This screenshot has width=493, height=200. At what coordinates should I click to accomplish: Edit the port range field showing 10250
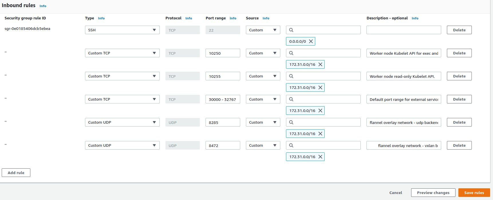pos(223,53)
